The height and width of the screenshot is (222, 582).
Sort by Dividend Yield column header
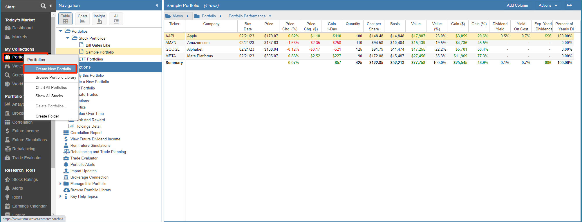click(x=500, y=26)
